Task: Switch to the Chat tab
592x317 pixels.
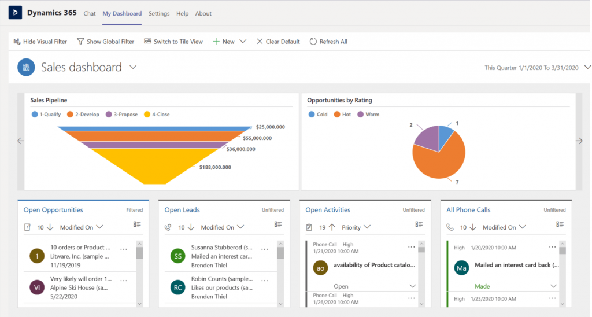Action: (x=90, y=13)
